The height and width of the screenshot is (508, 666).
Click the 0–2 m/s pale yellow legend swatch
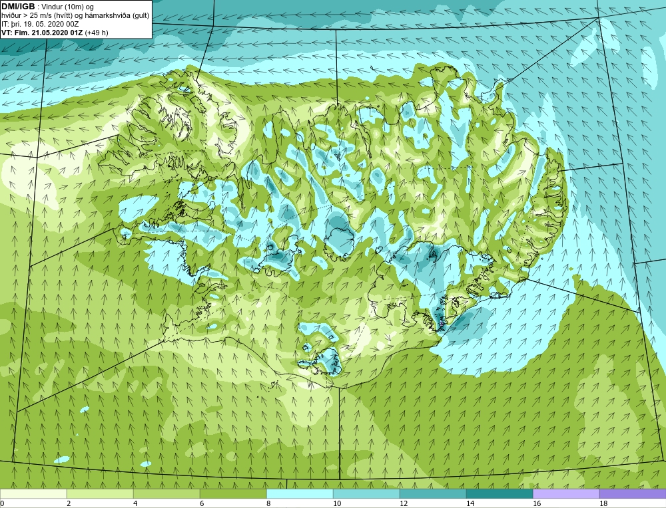33,493
